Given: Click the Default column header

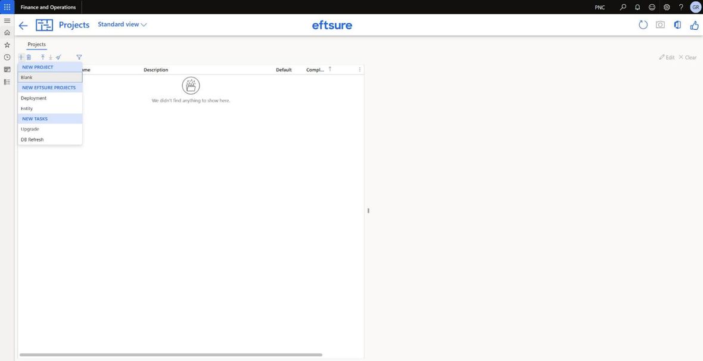Looking at the screenshot, I should (284, 70).
